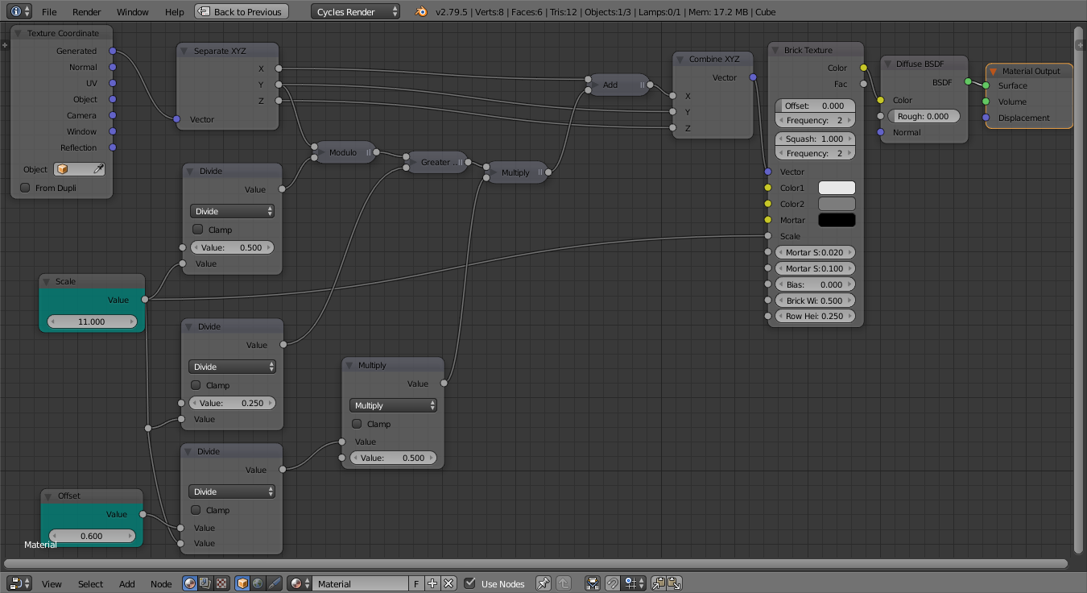Image resolution: width=1087 pixels, height=593 pixels.
Task: Click the horizontal scrollbar of node editor
Action: 534,565
